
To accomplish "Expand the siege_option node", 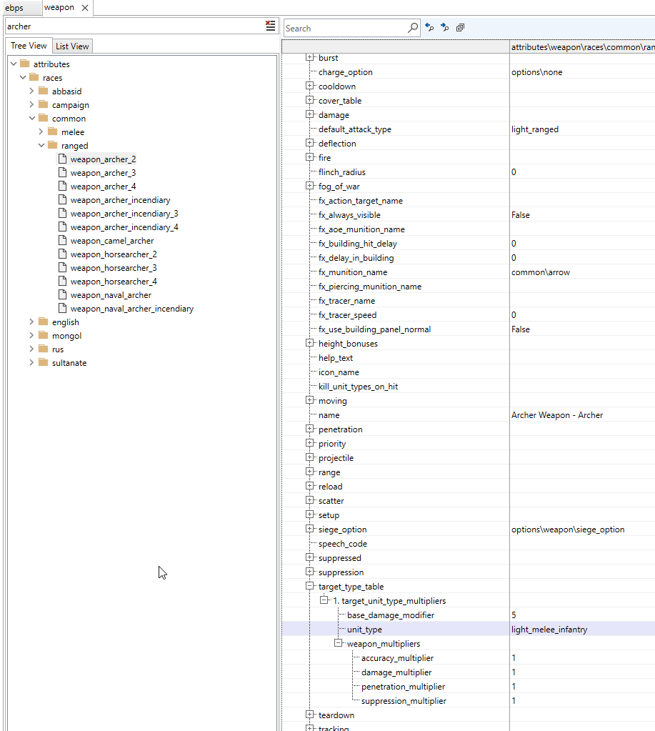I will pos(310,529).
